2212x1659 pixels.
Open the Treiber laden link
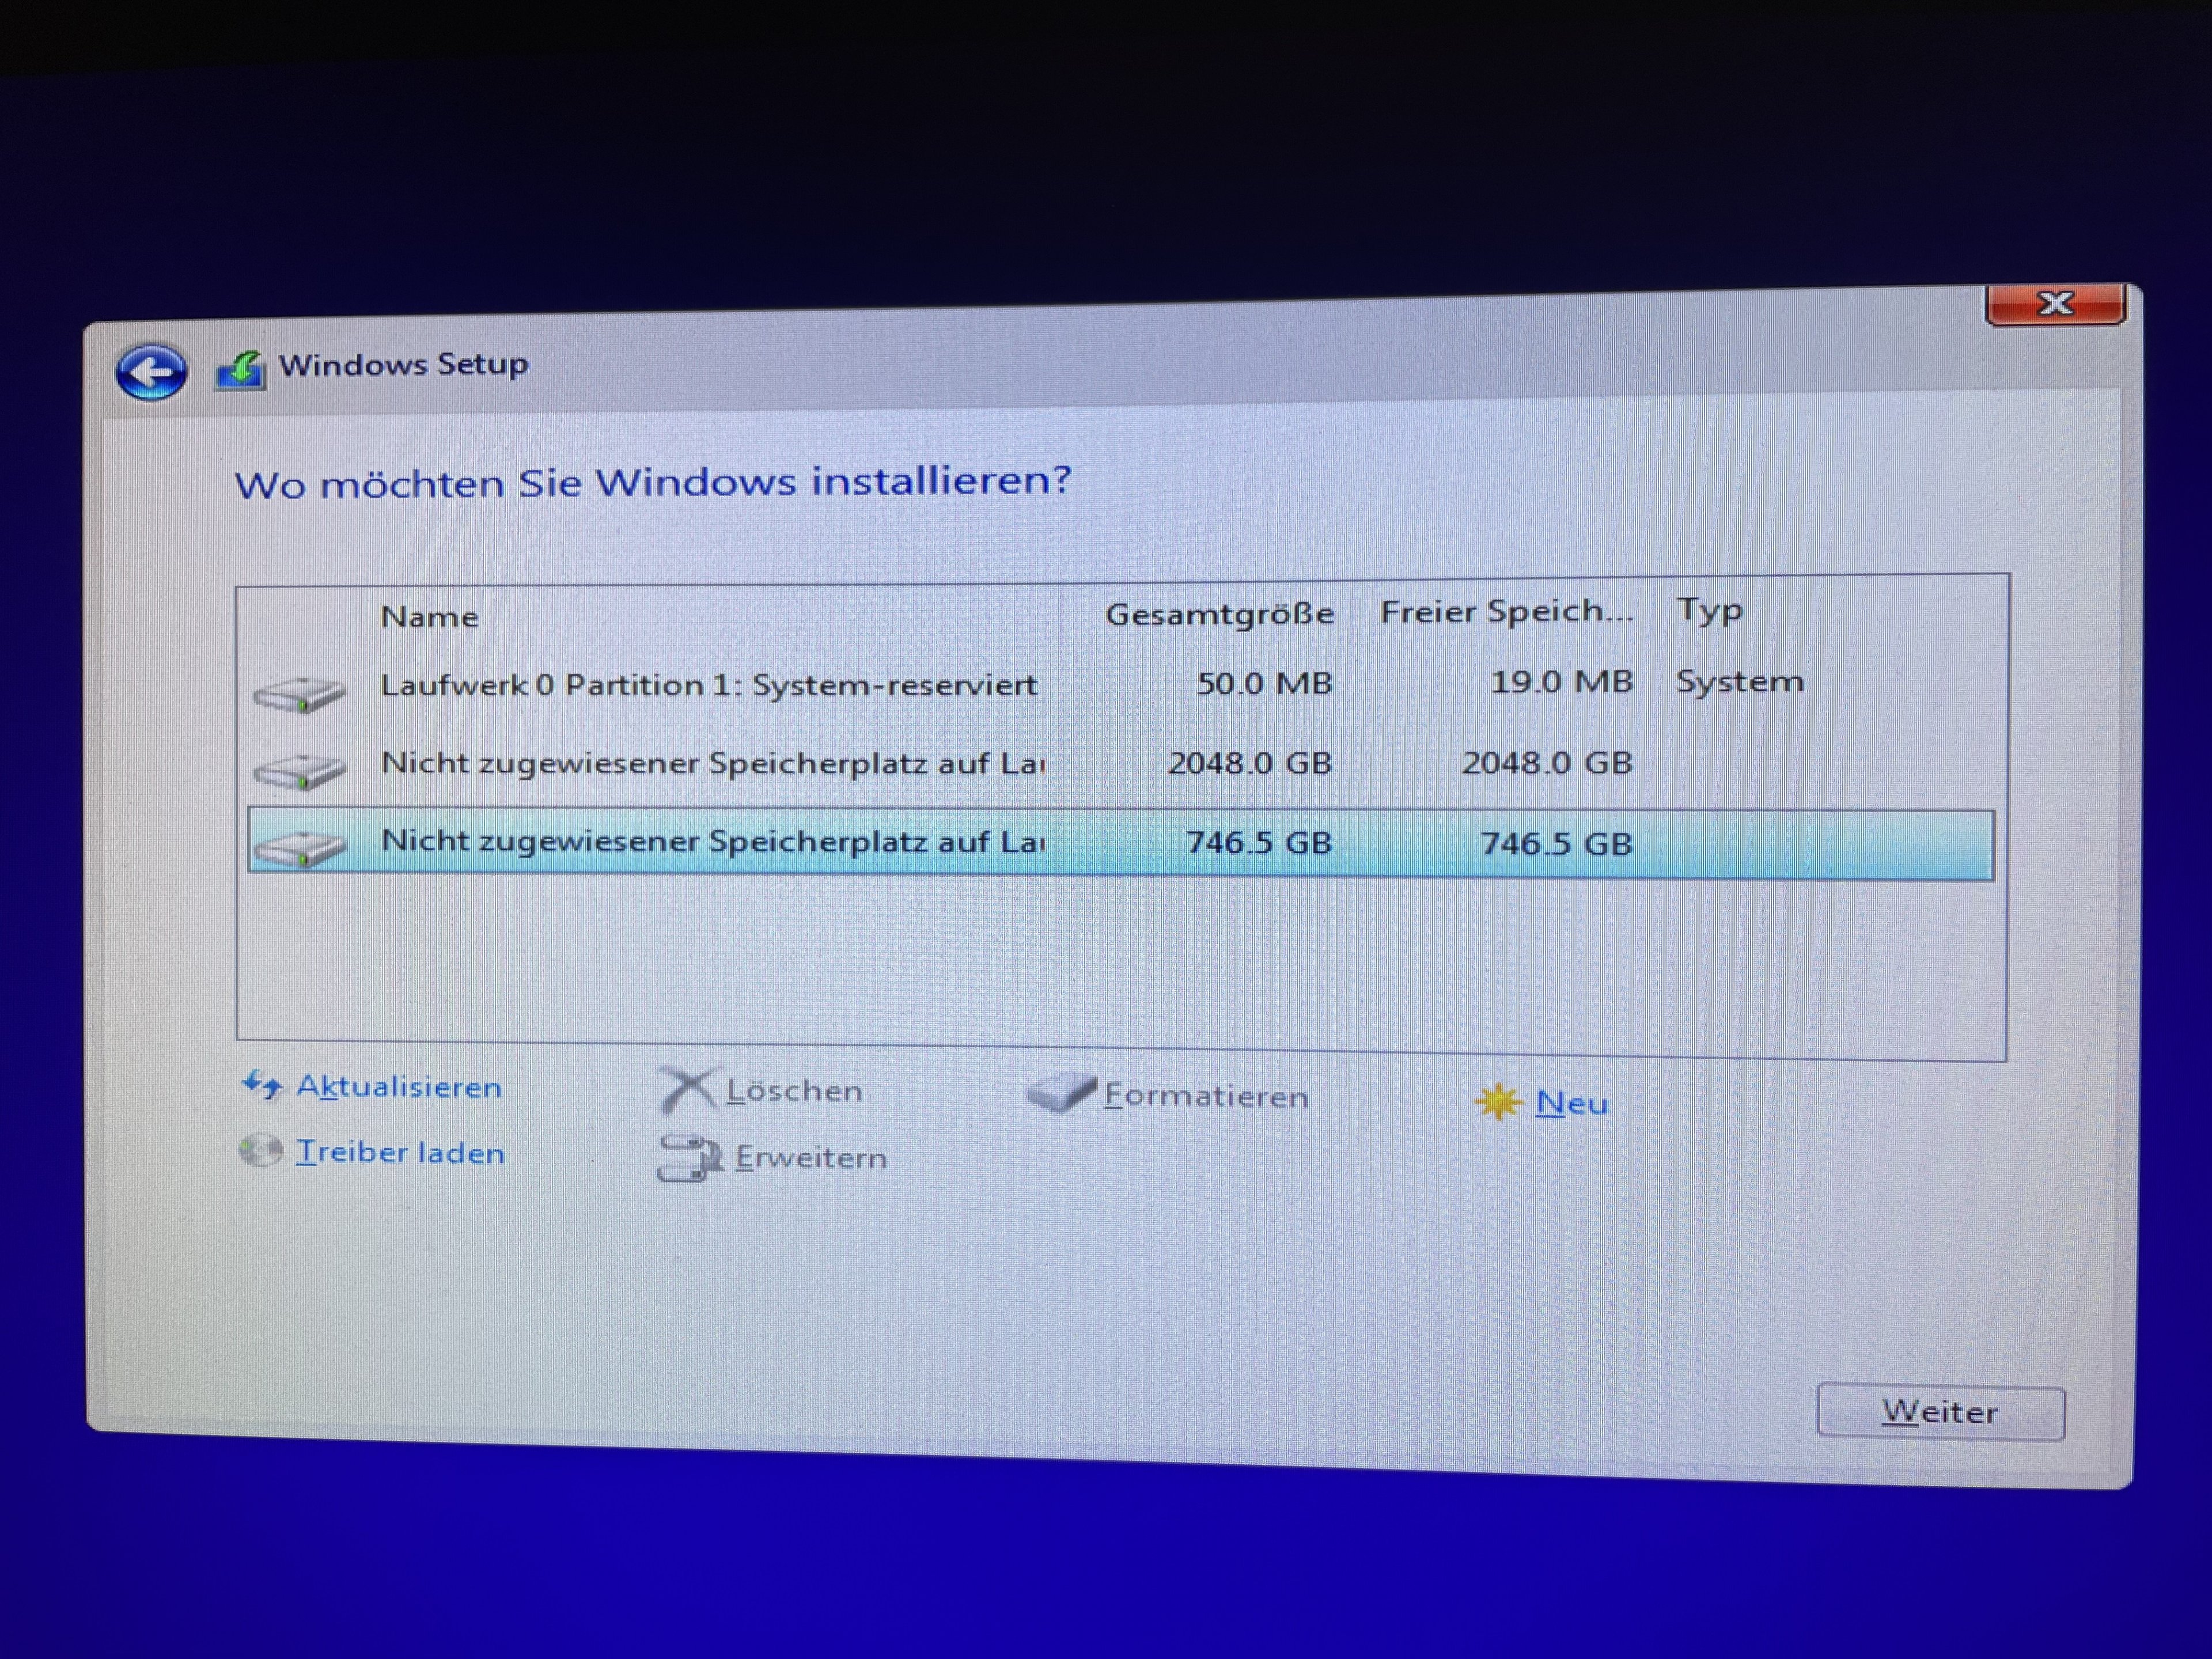pos(400,1153)
